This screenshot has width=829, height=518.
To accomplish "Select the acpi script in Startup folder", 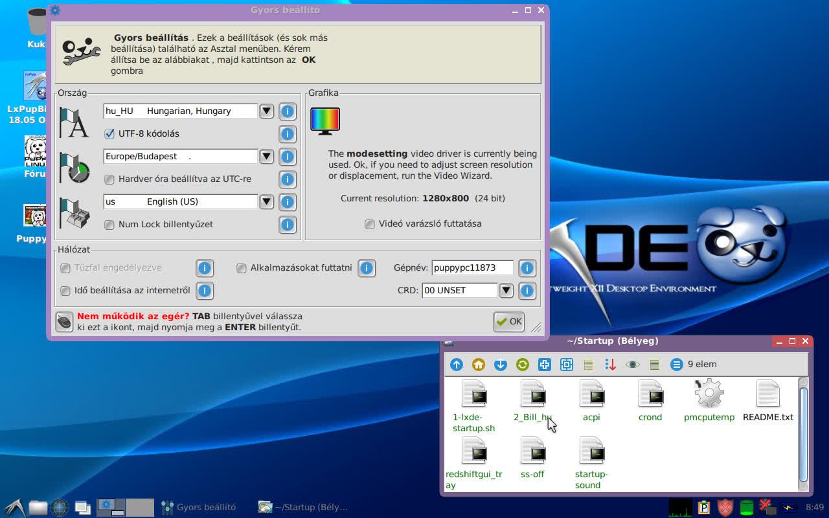I will pos(591,401).
